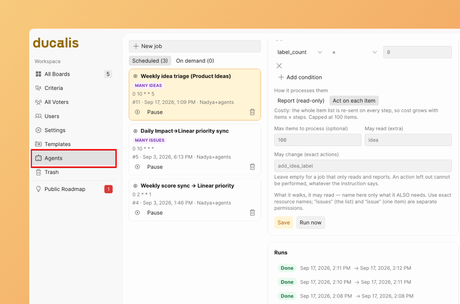Open Settings gear icon
This screenshot has width=460, height=304.
38,130
